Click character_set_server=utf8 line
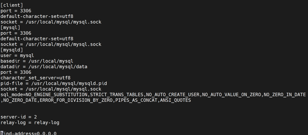Image resolution: width=308 pixels, height=135 pixels. coord(35,78)
